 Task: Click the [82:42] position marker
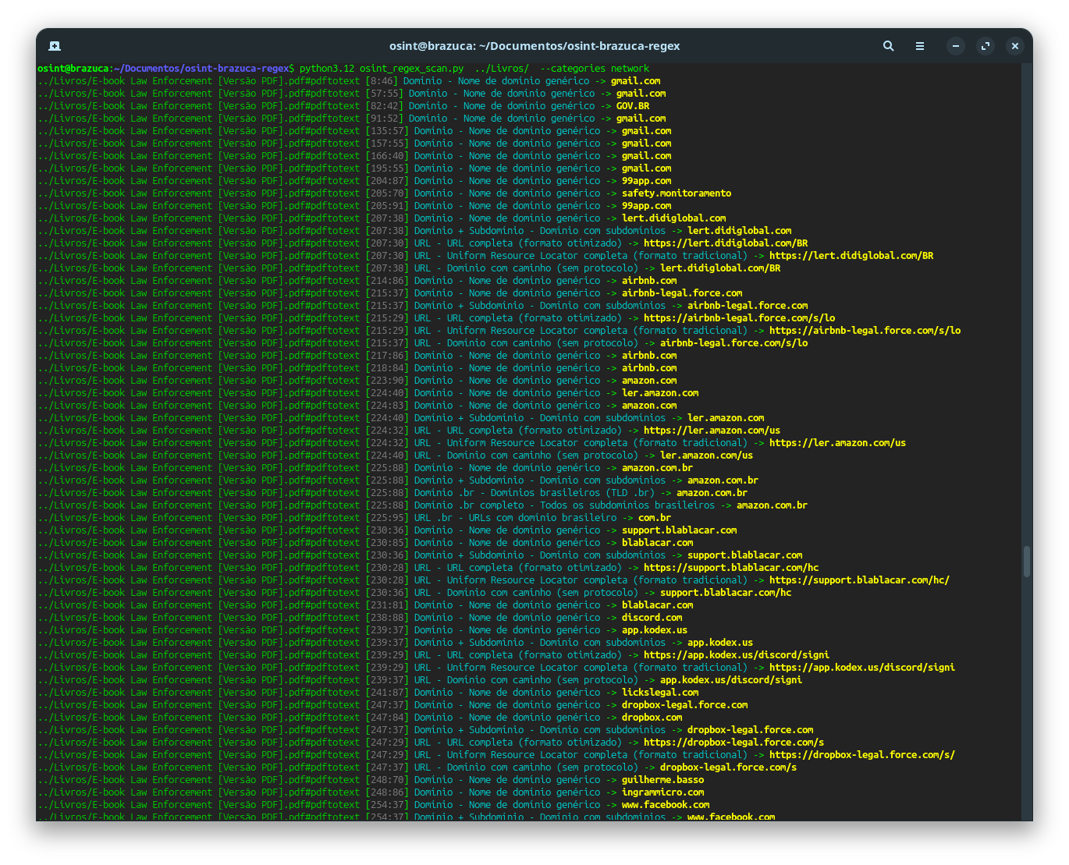385,106
